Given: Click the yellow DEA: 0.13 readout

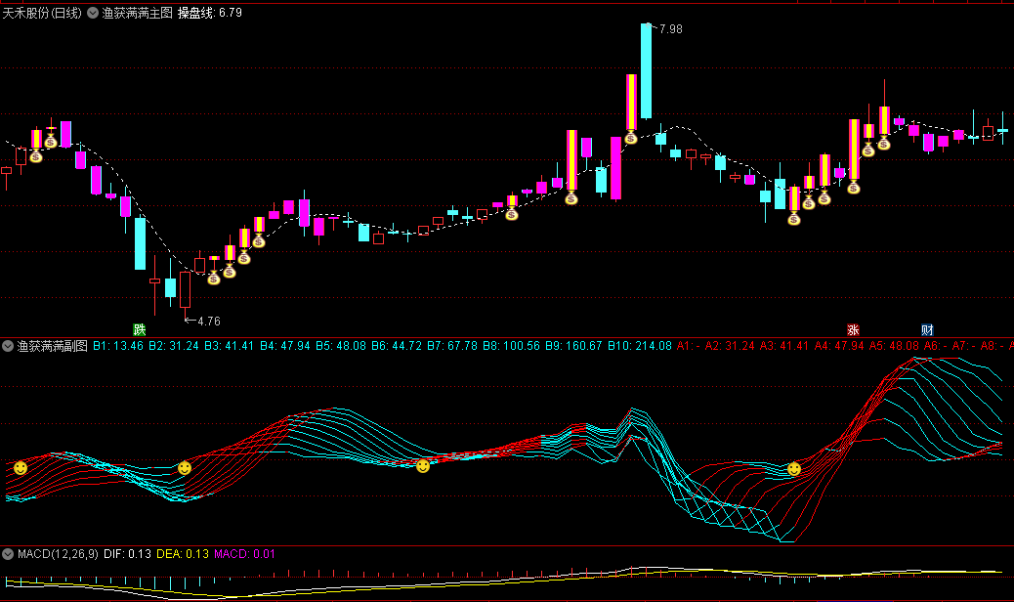Looking at the screenshot, I should 183,554.
